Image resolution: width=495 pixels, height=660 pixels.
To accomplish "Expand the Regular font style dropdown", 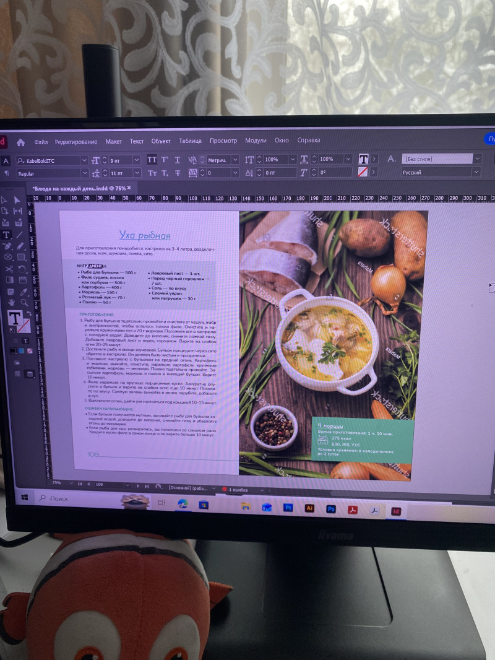I will [x=84, y=174].
